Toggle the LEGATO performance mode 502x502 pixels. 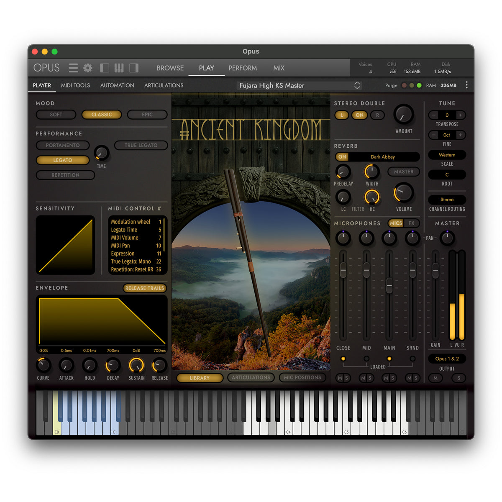[63, 160]
